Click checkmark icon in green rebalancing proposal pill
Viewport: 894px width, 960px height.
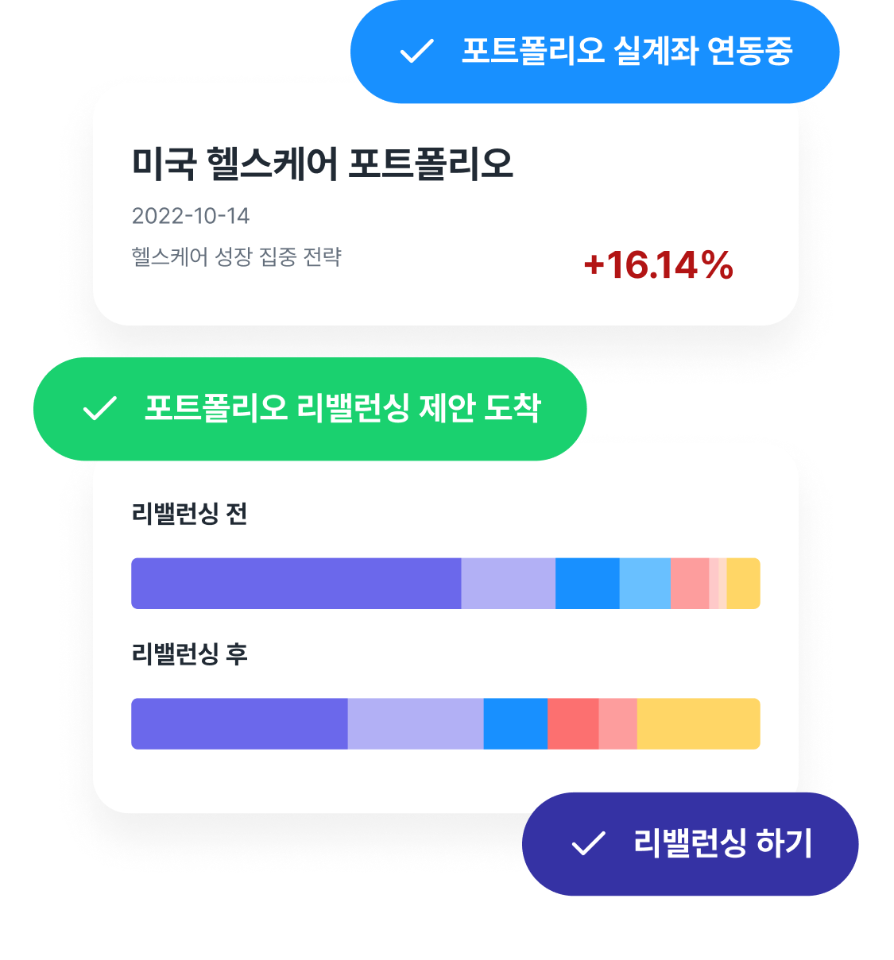coord(100,408)
